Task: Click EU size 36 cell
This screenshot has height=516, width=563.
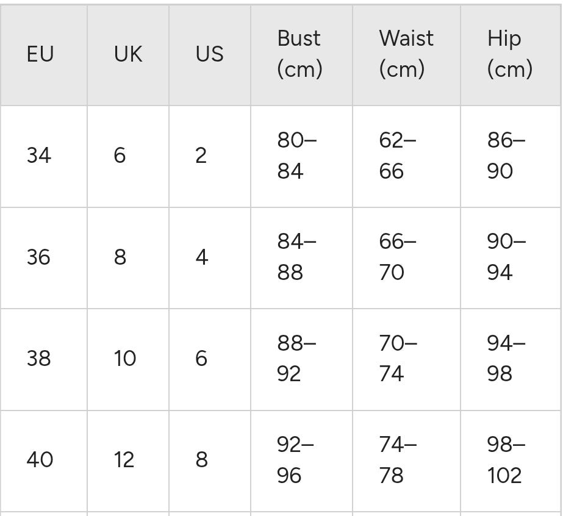Action: pyautogui.click(x=38, y=257)
